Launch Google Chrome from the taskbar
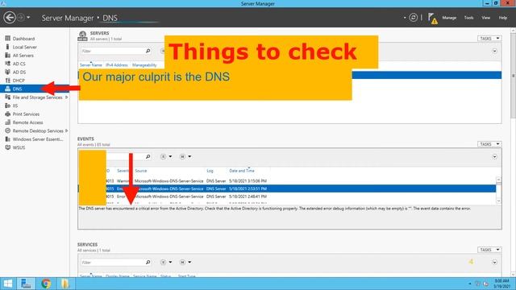Viewport: 516px width, 290px height. 46,284
